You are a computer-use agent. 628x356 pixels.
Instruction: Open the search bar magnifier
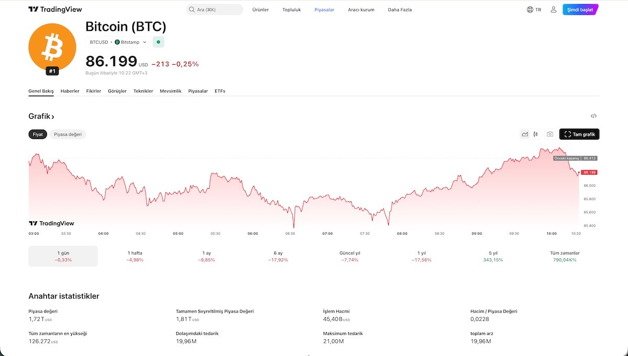click(x=192, y=9)
